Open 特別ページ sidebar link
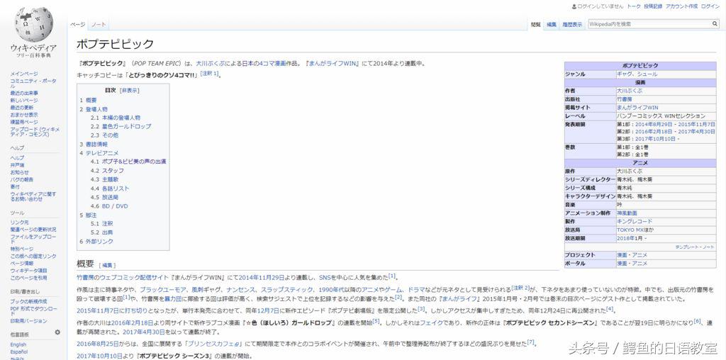726x360 pixels. 22,249
